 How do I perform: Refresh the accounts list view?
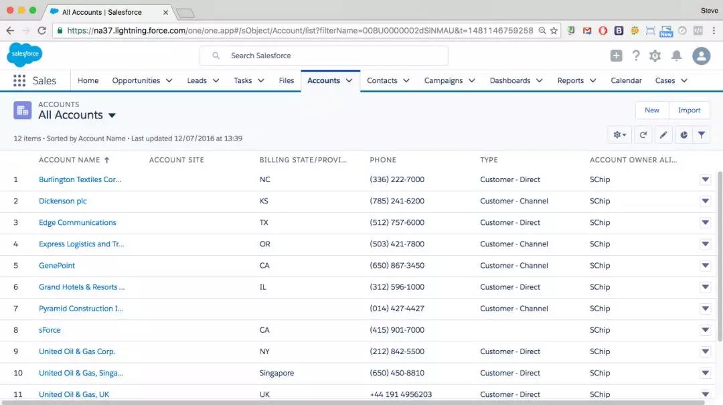pyautogui.click(x=643, y=135)
